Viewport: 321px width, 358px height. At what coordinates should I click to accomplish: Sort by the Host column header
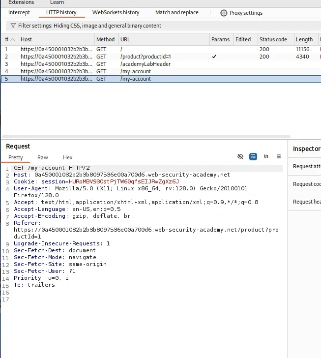(57, 39)
